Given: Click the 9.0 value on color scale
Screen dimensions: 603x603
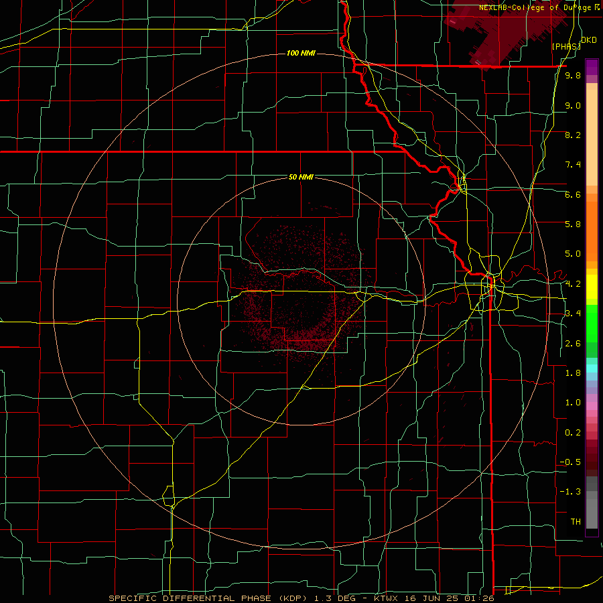Looking at the screenshot, I should click(x=573, y=105).
